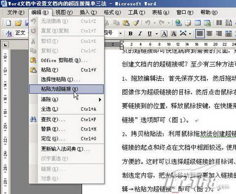Screen dimensions: 236x194
Task: Open the 工具(T) menu
Action: 137,12
